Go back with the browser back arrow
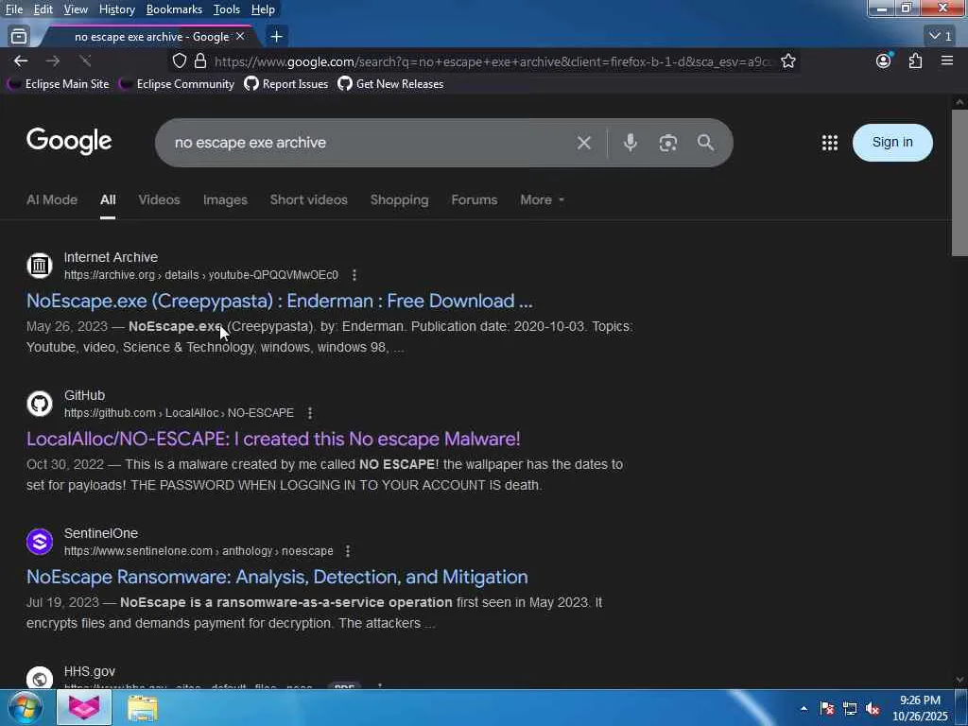Viewport: 968px width, 726px height. coord(21,60)
